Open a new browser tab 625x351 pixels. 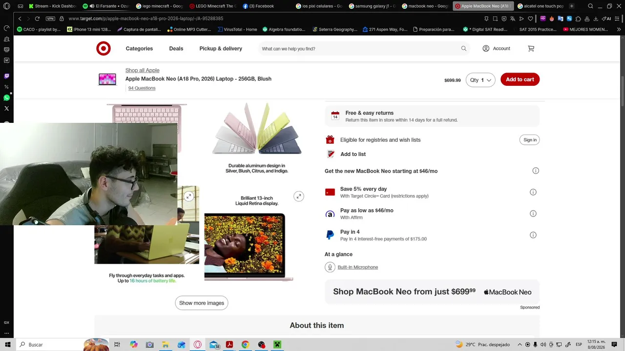(572, 6)
